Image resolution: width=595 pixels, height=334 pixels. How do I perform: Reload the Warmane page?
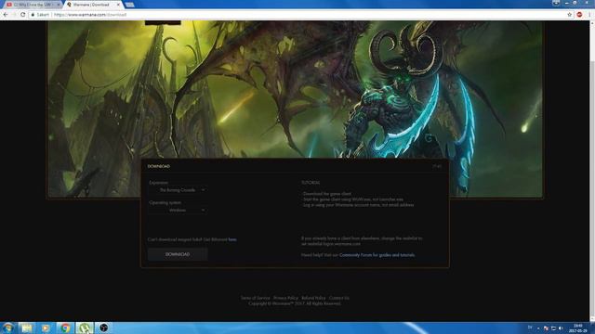pos(22,15)
